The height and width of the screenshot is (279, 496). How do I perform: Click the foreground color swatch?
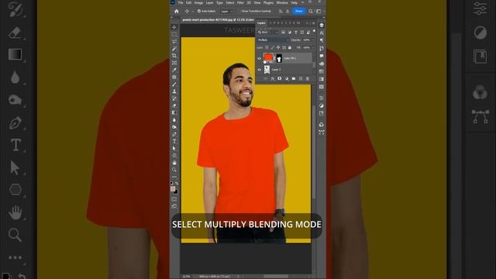tap(173, 189)
